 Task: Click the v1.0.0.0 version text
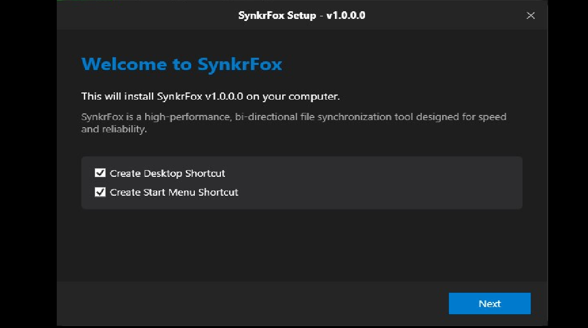(346, 15)
